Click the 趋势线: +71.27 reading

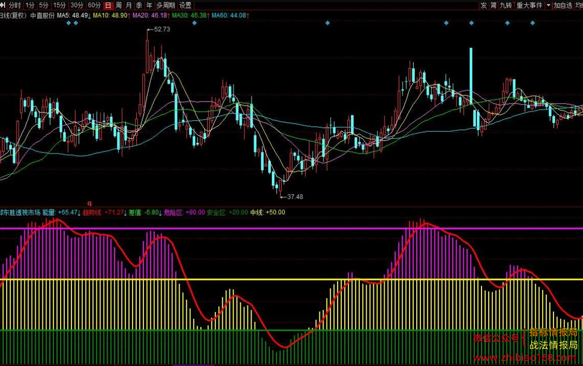click(105, 212)
